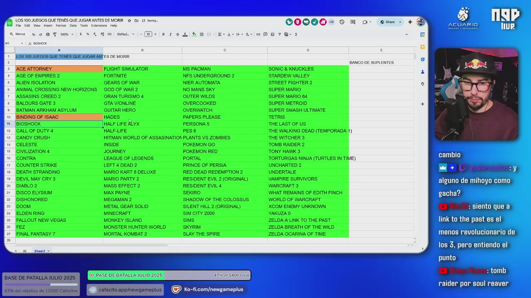Open the 123 more formats dropdown

[109, 34]
